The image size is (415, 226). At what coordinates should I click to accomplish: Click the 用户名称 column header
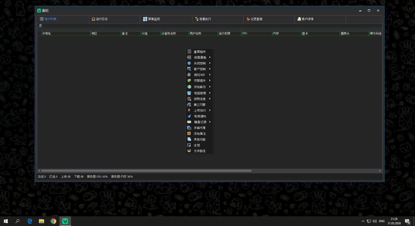(x=203, y=33)
